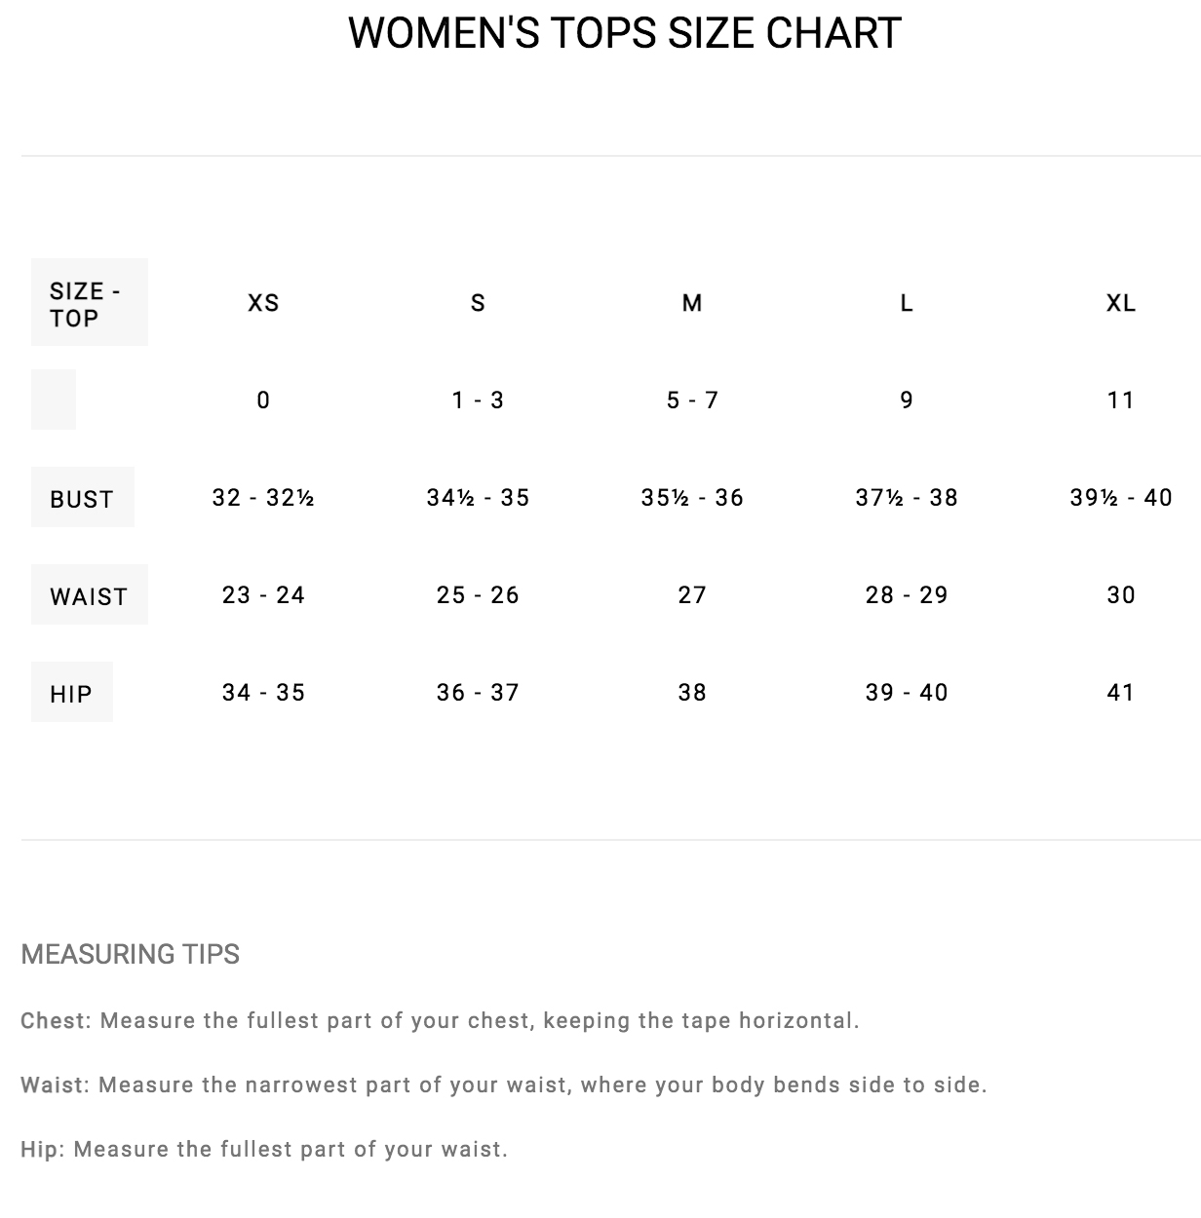Select the XS size column header

coord(263,303)
